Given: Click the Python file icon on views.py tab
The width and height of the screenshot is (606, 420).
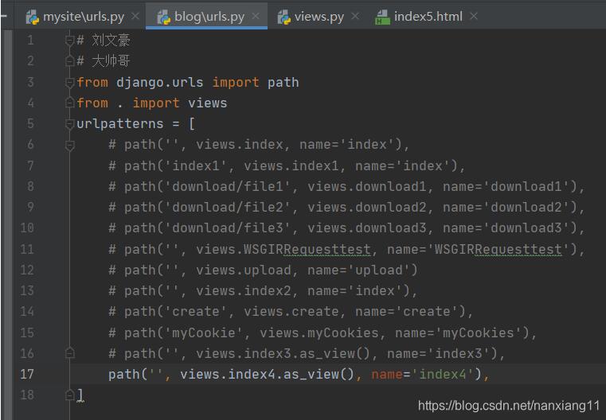Looking at the screenshot, I should pyautogui.click(x=283, y=16).
